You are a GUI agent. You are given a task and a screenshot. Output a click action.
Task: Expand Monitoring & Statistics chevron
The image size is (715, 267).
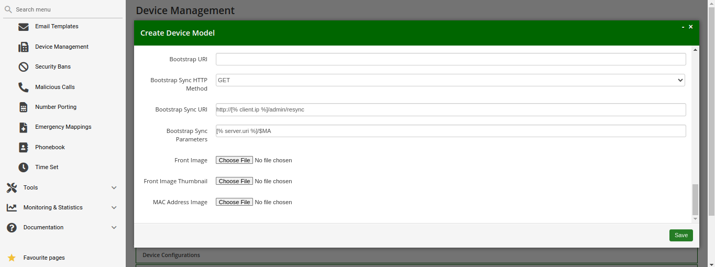tap(114, 208)
